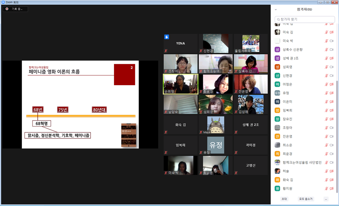The image size is (339, 206).
Task: Click the participants list vertical scrollbar
Action: click(337, 137)
